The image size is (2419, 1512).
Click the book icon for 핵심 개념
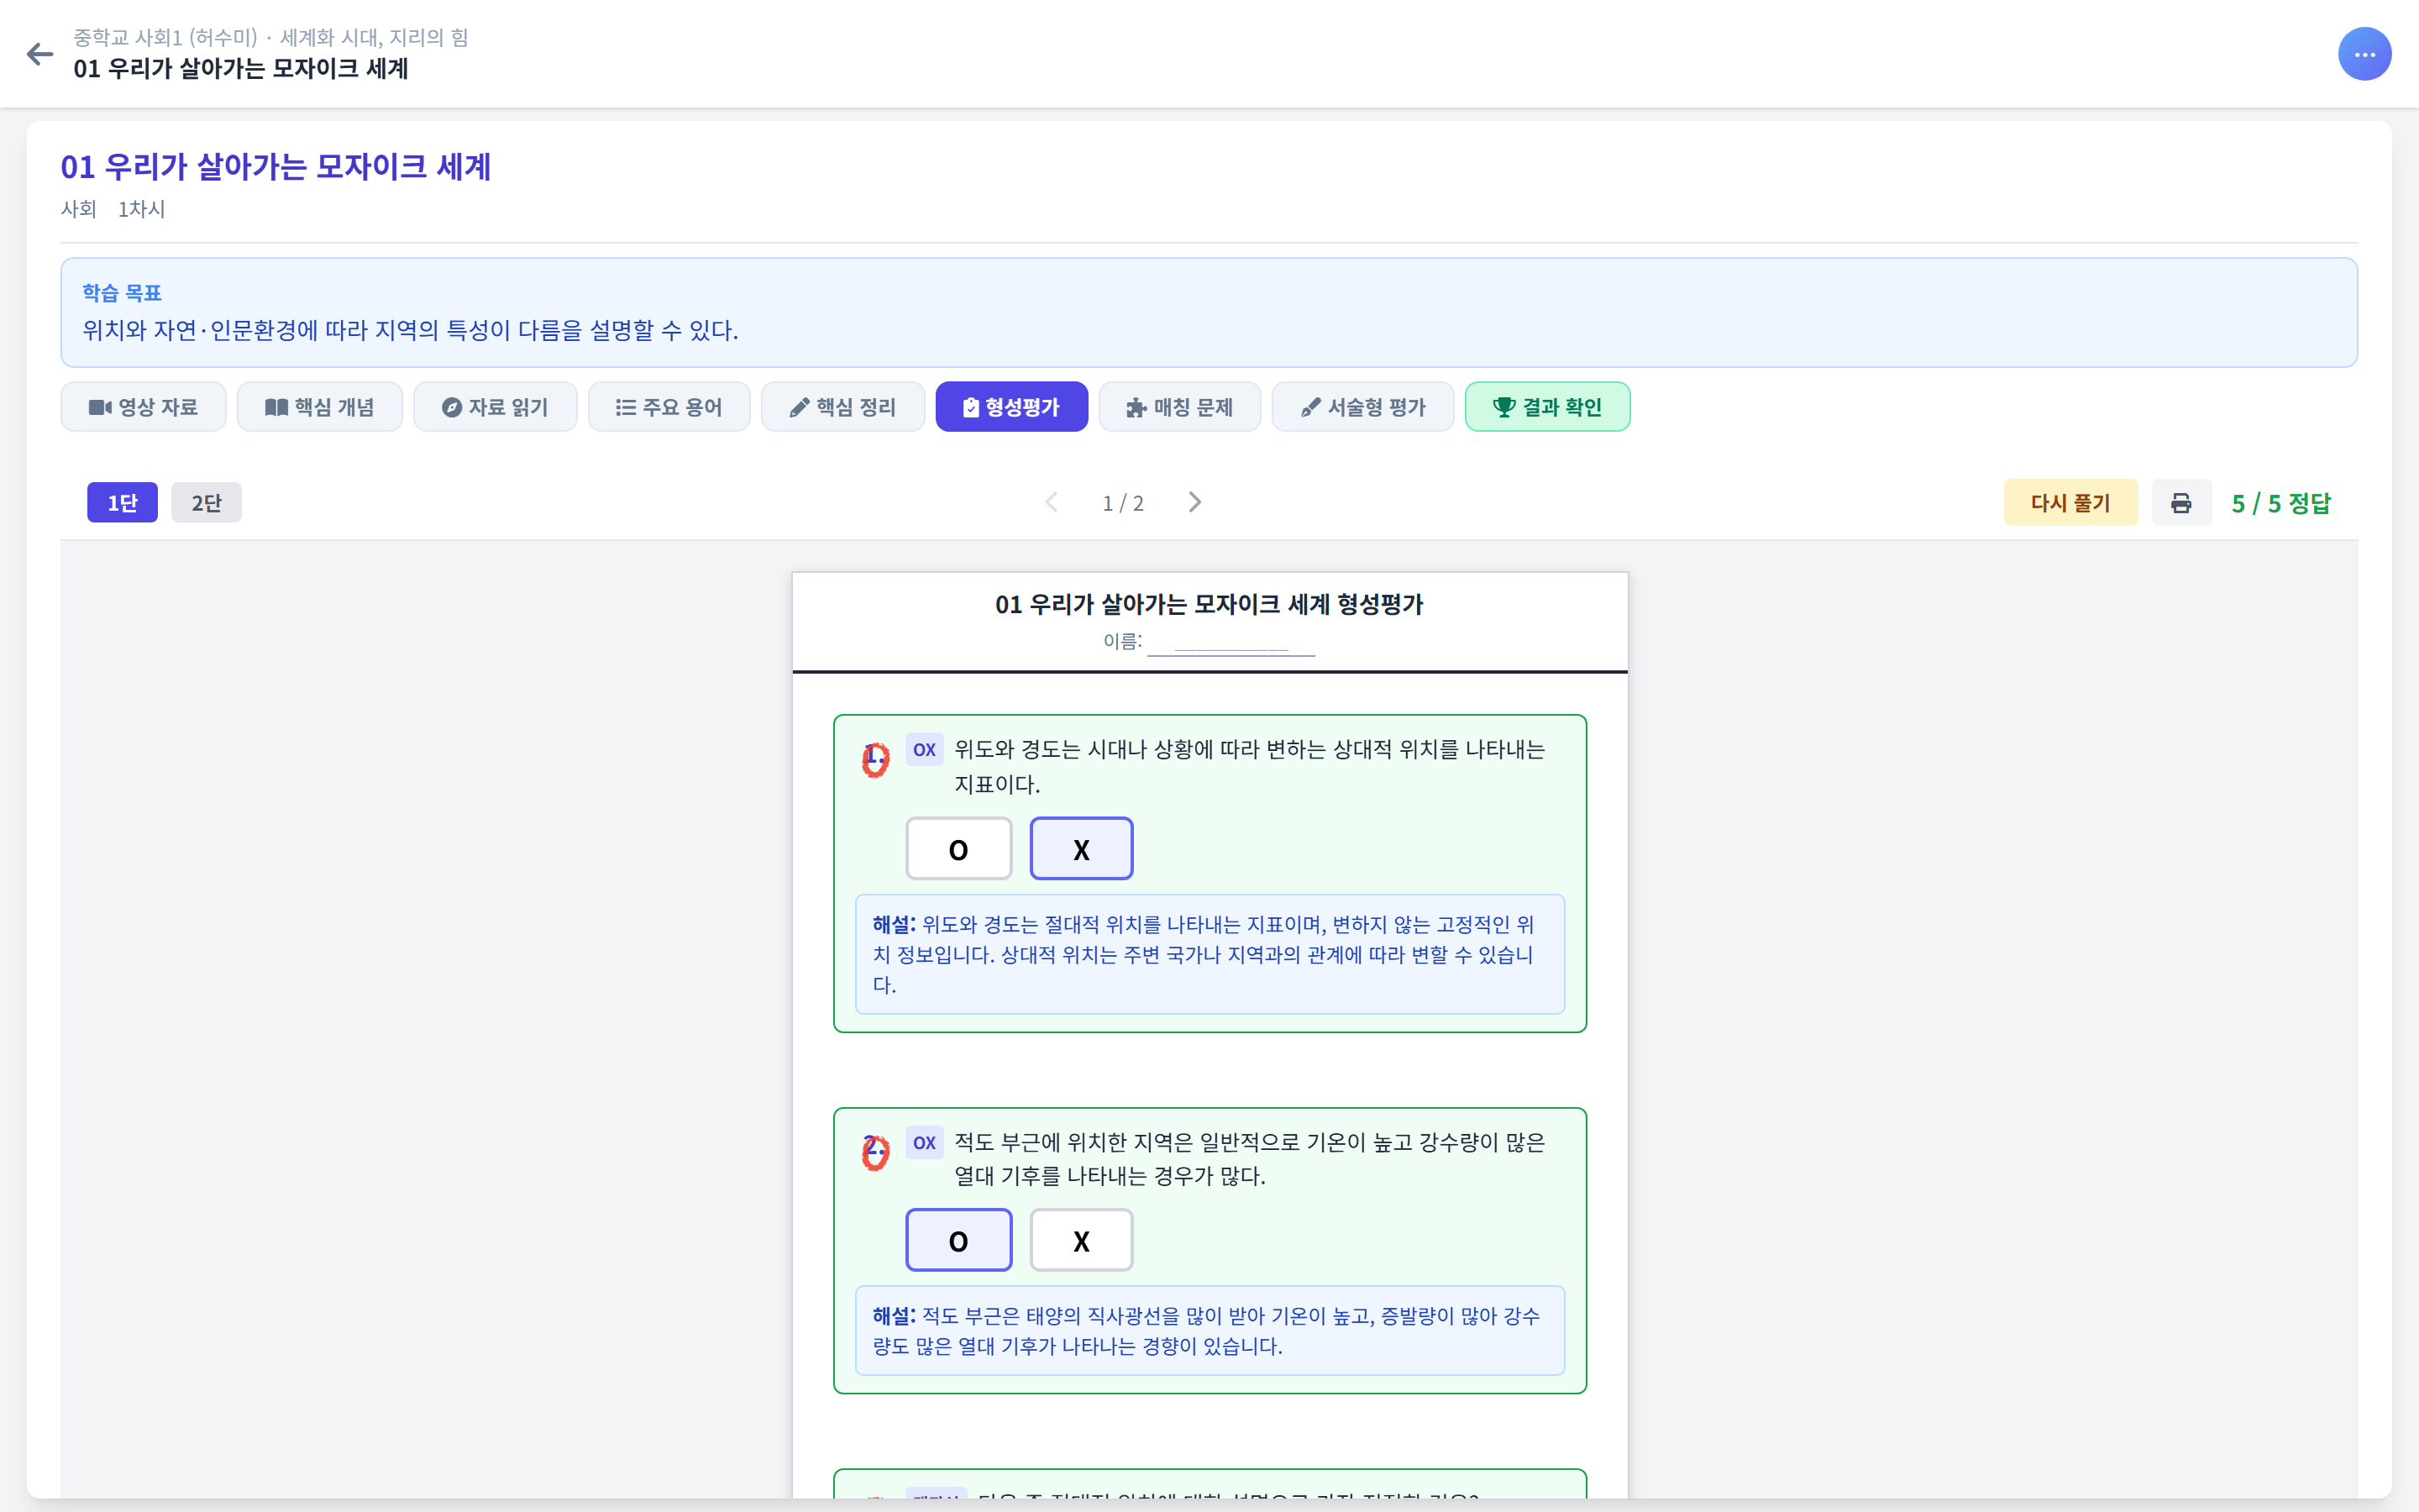(275, 406)
